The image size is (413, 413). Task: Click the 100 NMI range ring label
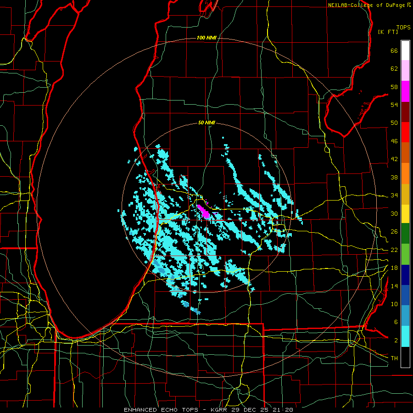[x=206, y=38]
